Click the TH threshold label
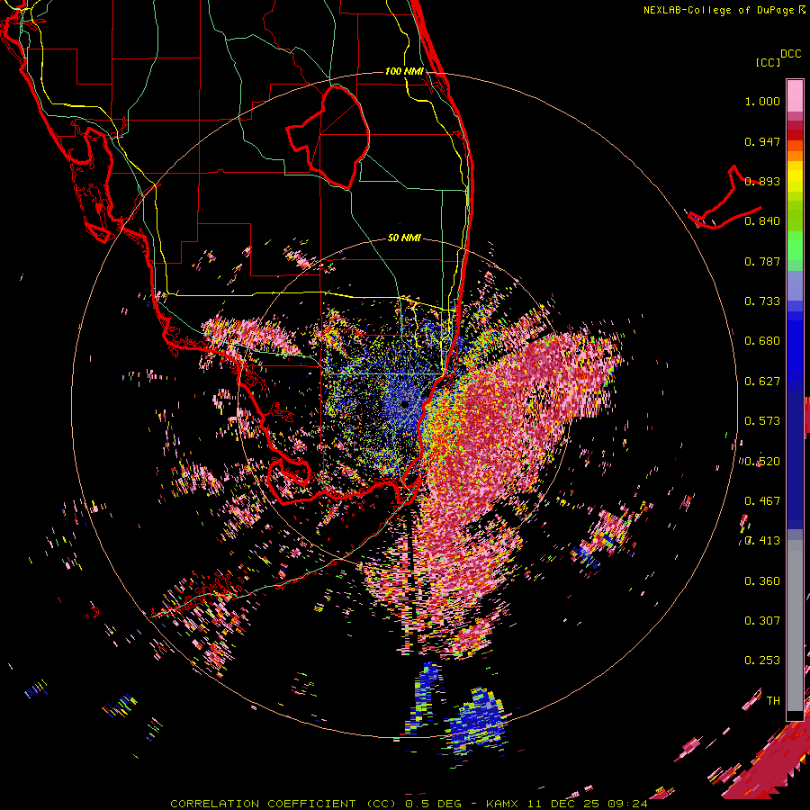This screenshot has height=810, width=810. click(773, 701)
